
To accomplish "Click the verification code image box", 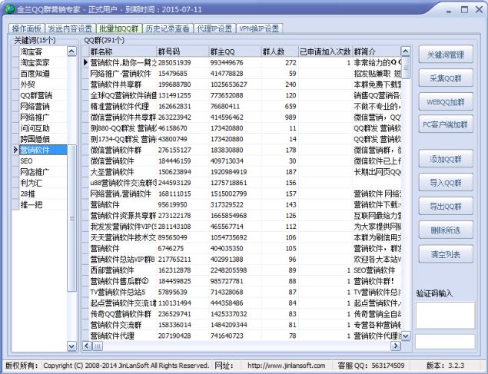I will pos(445,315).
